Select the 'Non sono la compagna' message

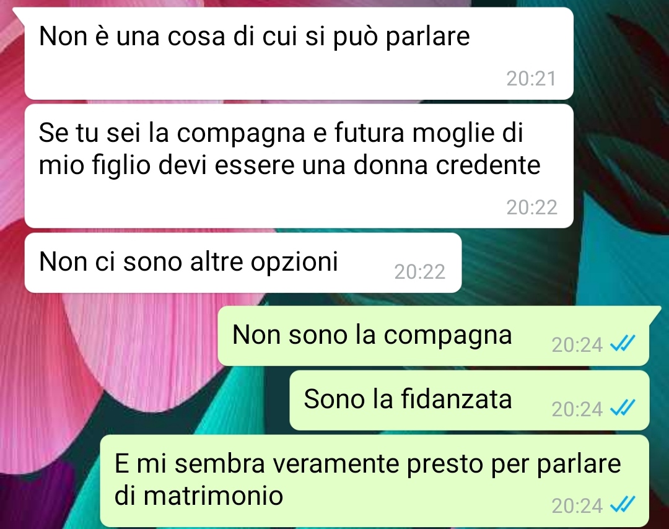[x=434, y=336]
